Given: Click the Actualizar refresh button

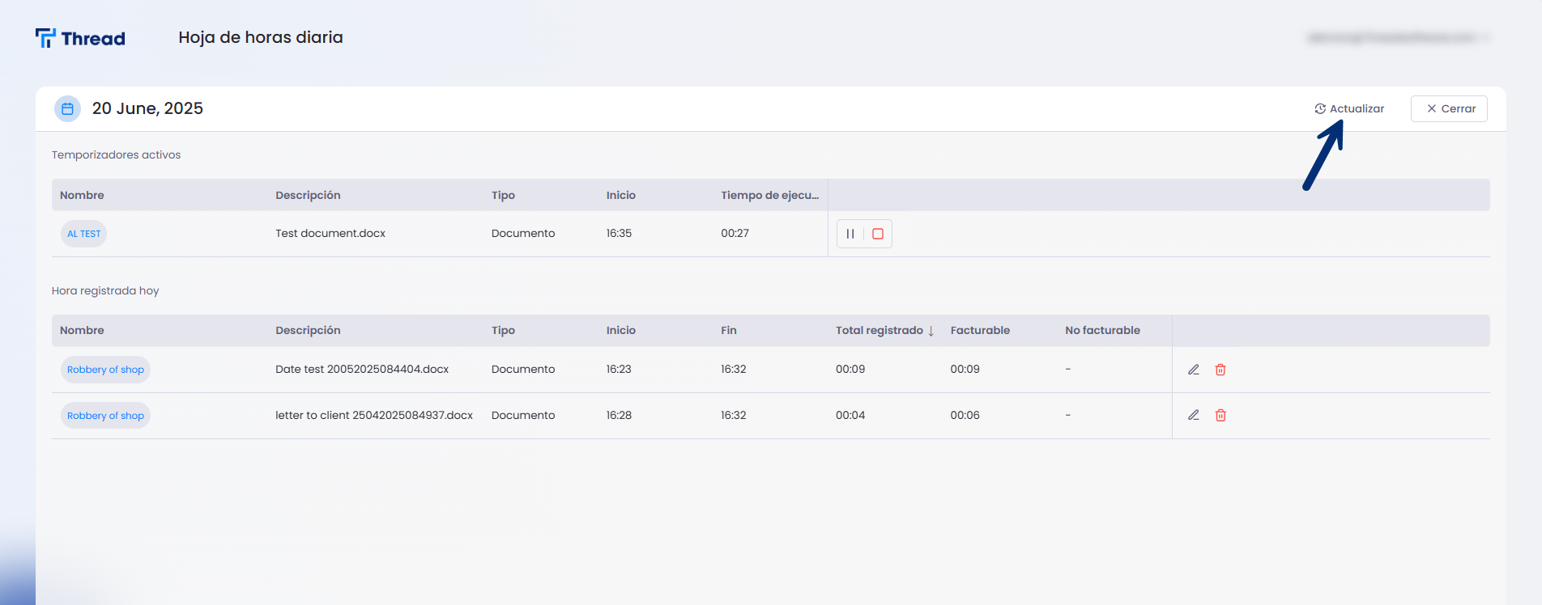Looking at the screenshot, I should click(1349, 108).
